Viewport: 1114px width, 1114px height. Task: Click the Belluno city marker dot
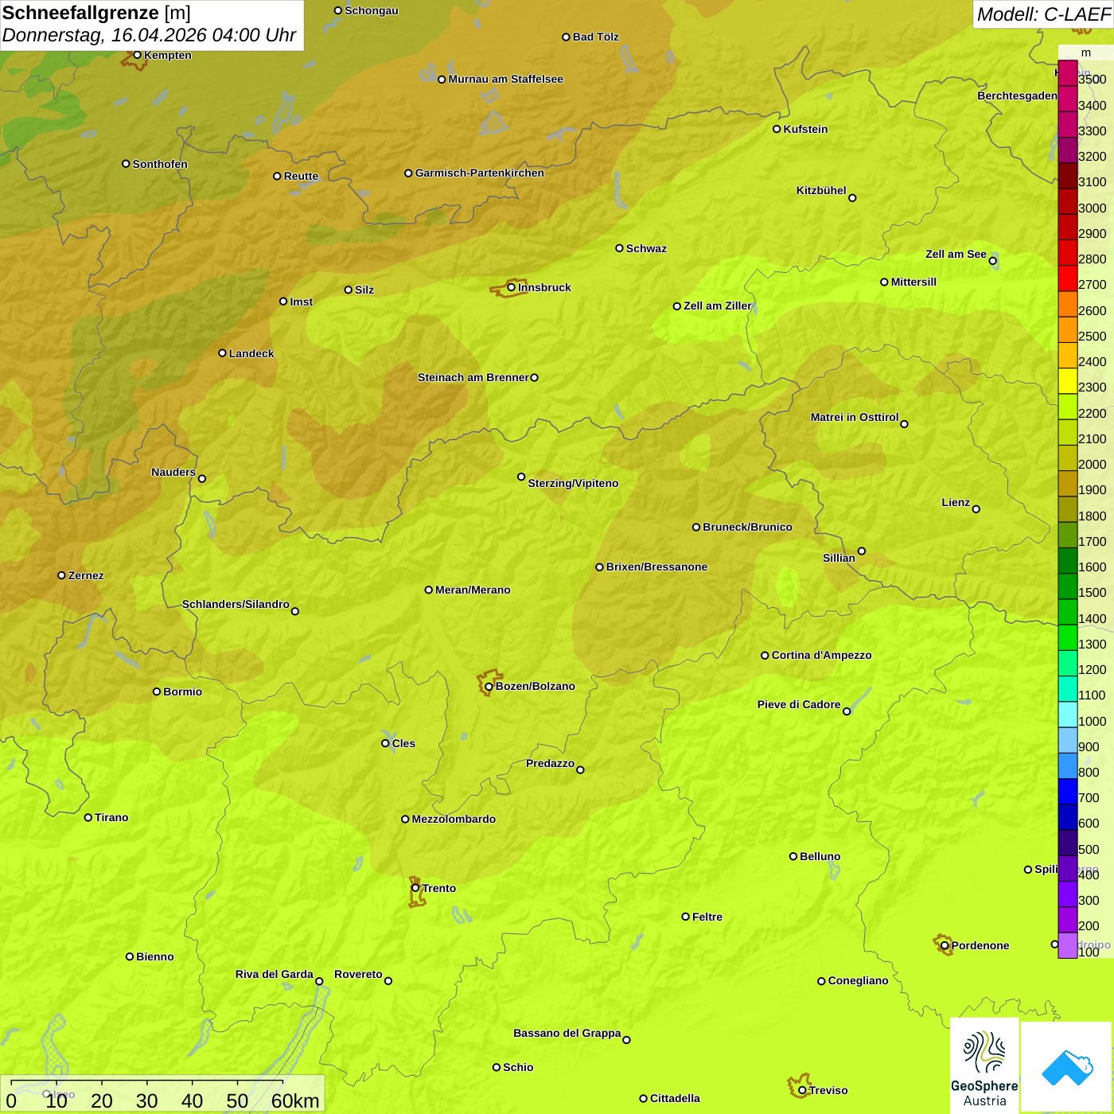point(793,856)
